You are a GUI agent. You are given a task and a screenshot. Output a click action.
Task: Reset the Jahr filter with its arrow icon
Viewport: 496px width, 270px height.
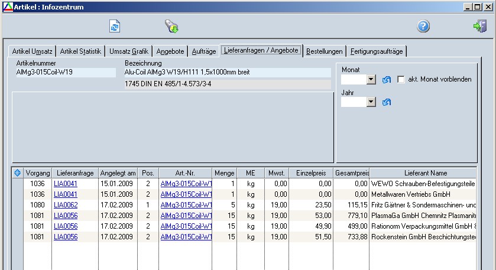click(387, 102)
